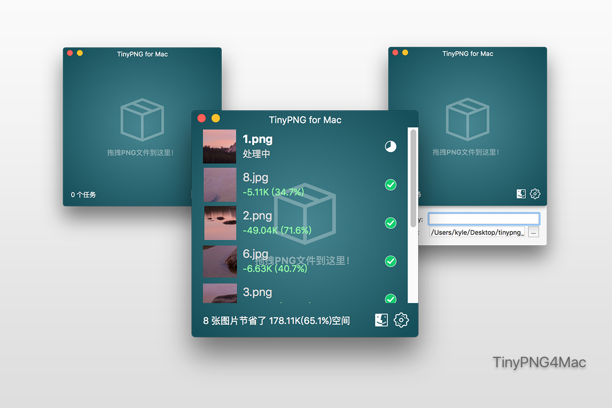Select the 6.jpg thumbnail
The image size is (612, 408).
pyautogui.click(x=220, y=261)
